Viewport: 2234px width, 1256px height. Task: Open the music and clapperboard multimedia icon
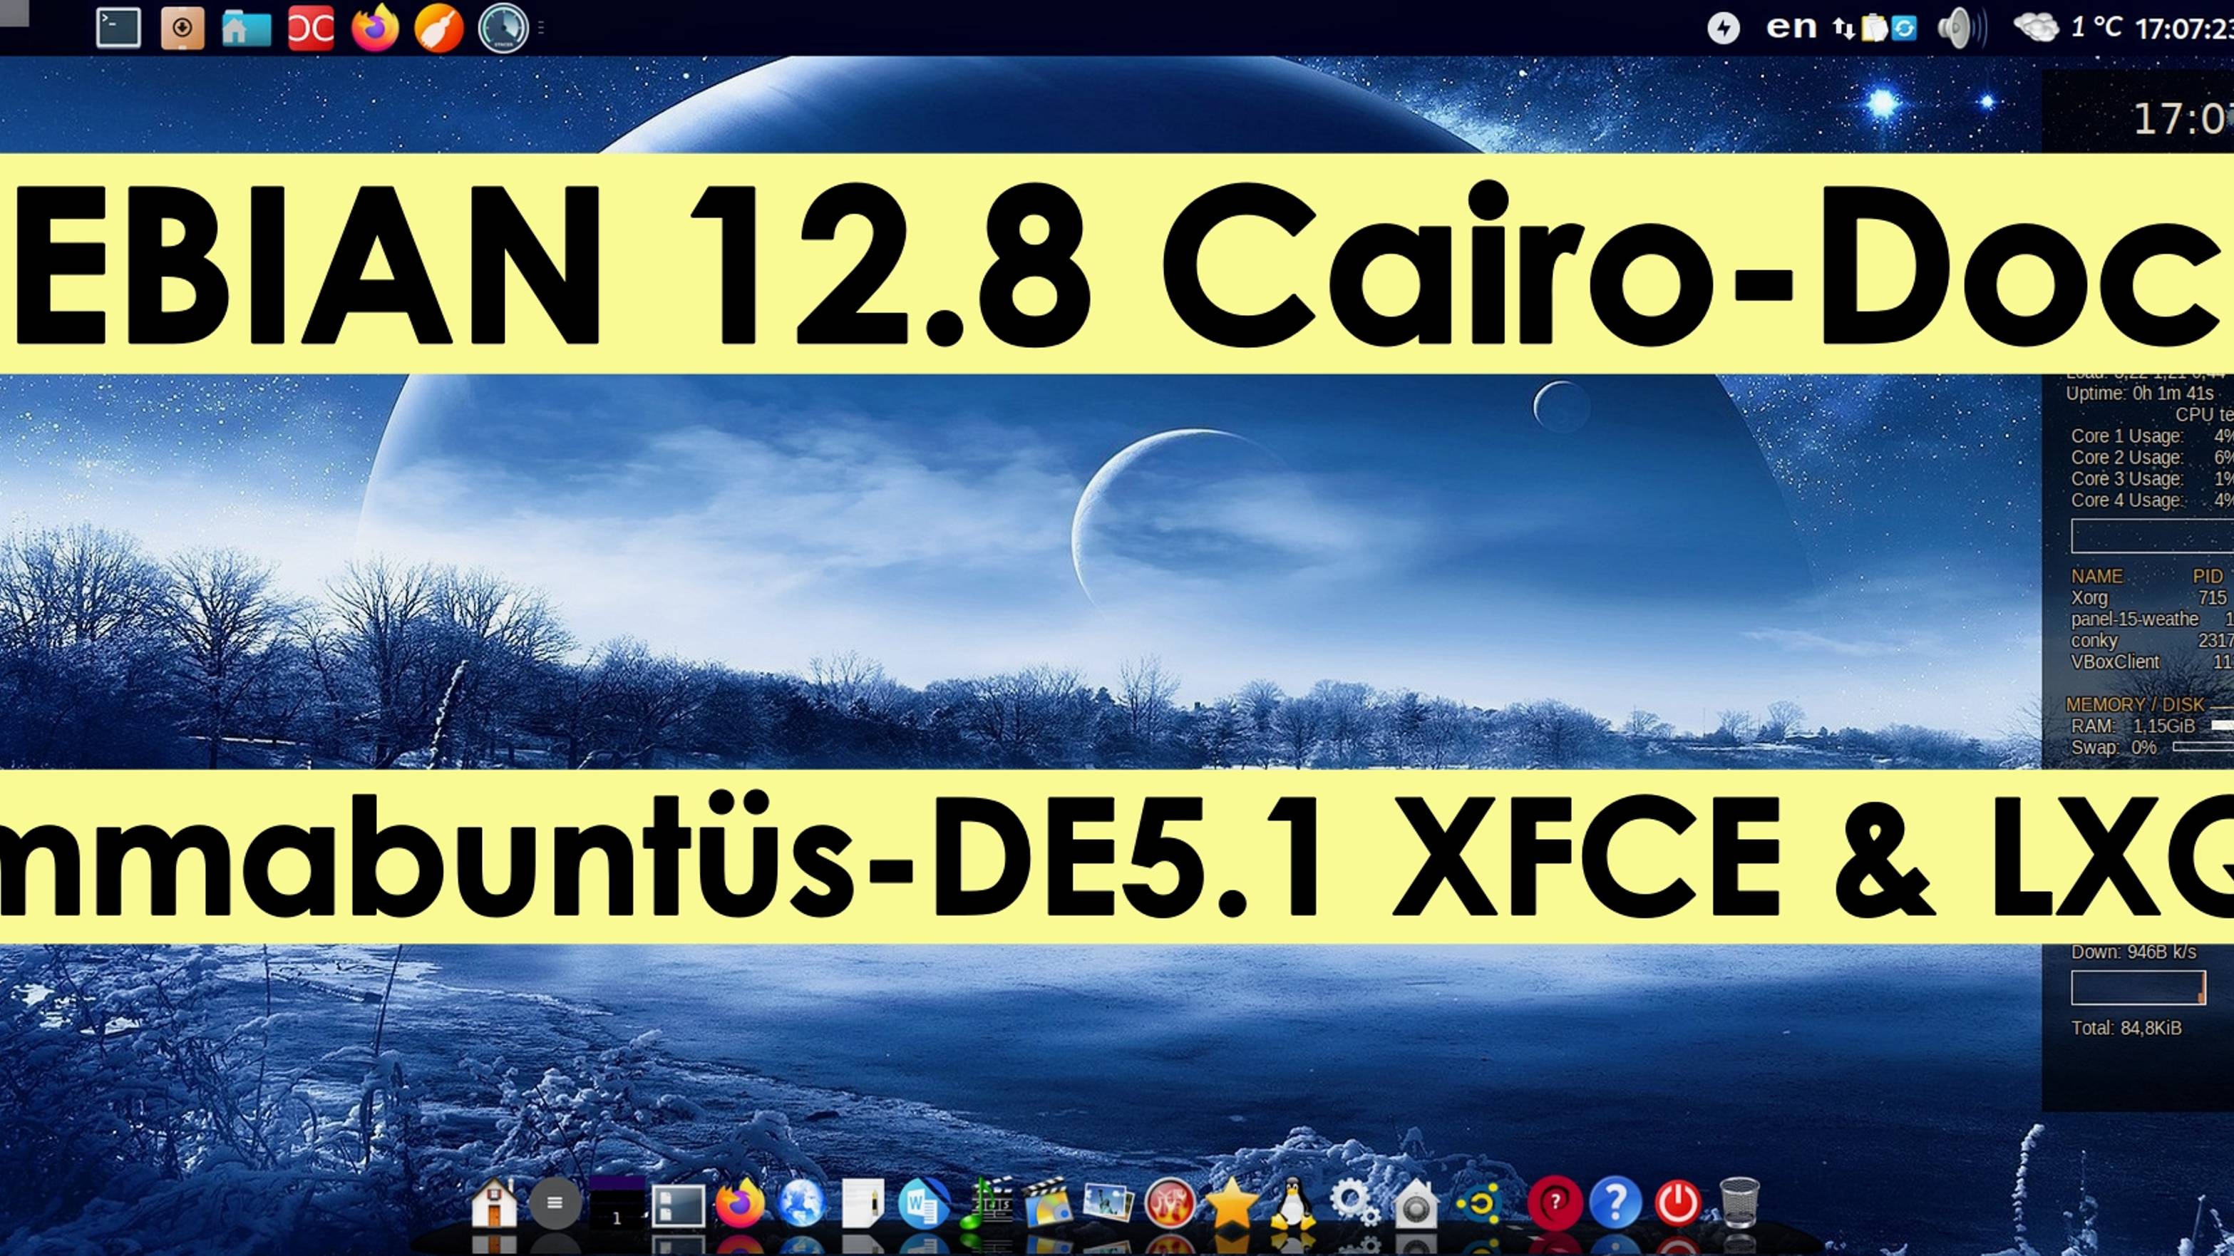point(986,1204)
